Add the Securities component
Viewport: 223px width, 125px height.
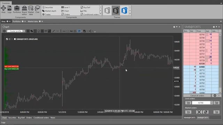click(x=48, y=7)
